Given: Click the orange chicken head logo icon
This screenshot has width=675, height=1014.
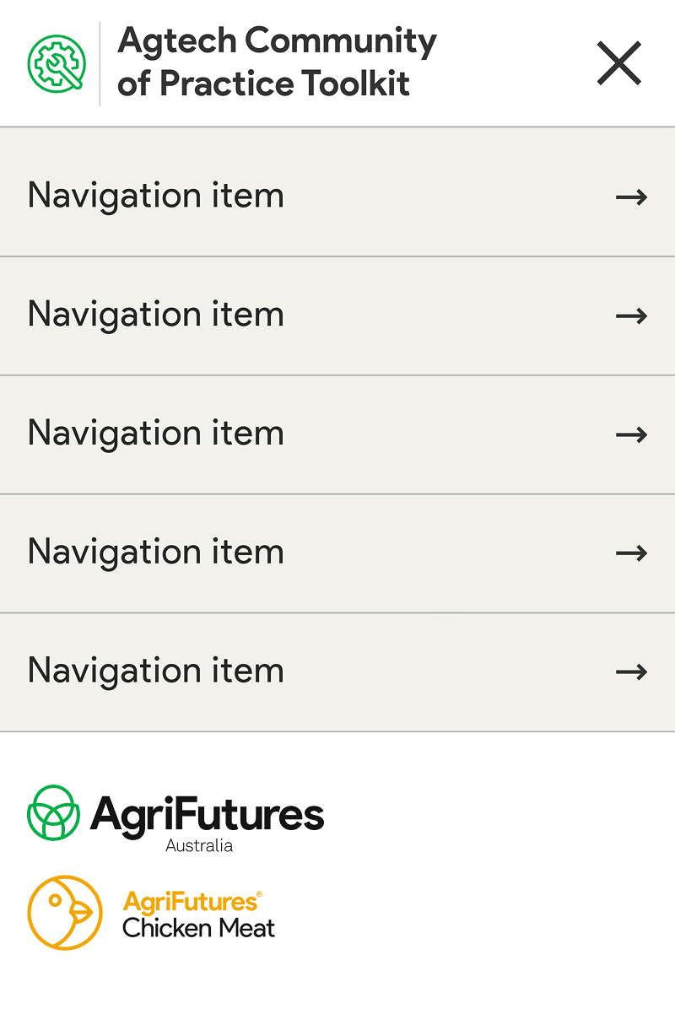Looking at the screenshot, I should (x=65, y=913).
